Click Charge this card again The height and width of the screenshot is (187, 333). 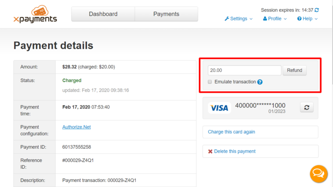click(x=232, y=132)
